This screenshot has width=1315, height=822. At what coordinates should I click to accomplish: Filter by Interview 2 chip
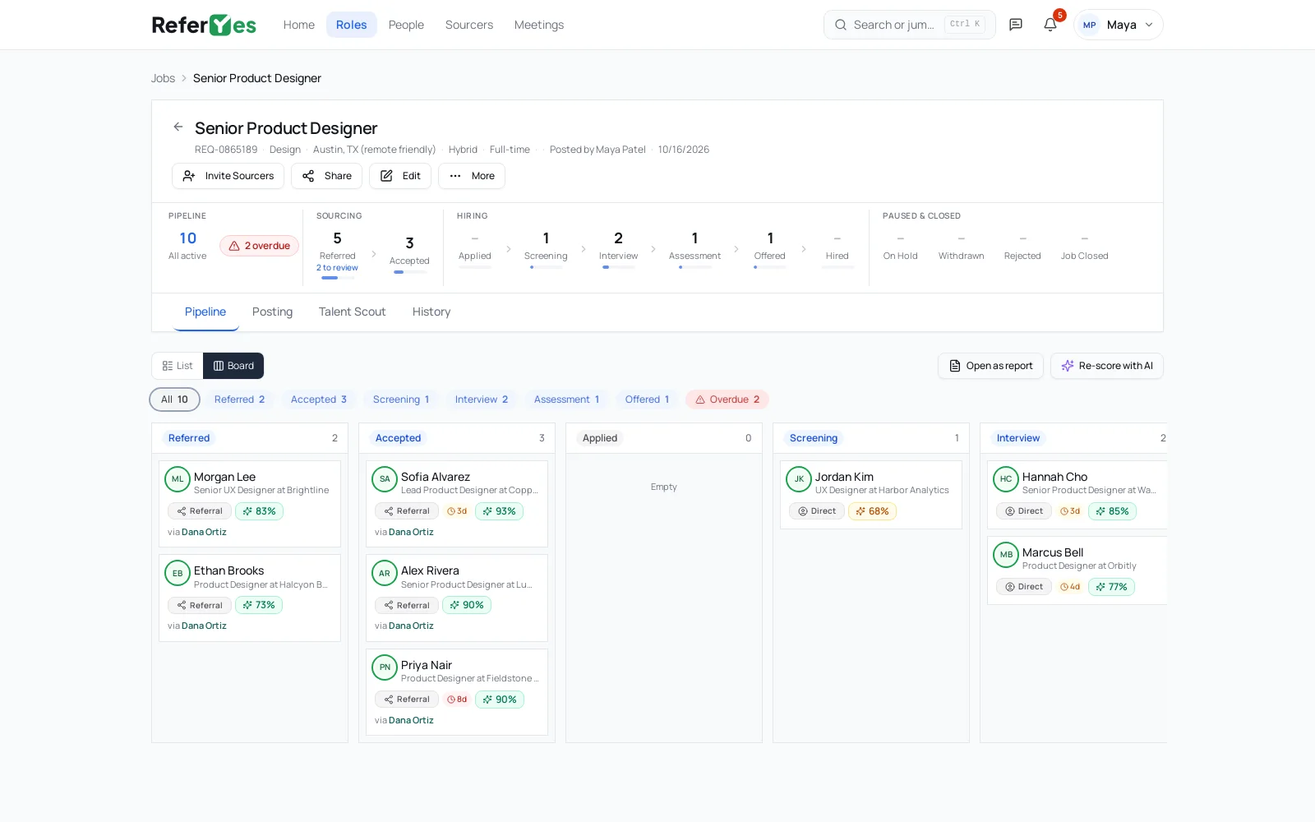click(x=482, y=399)
